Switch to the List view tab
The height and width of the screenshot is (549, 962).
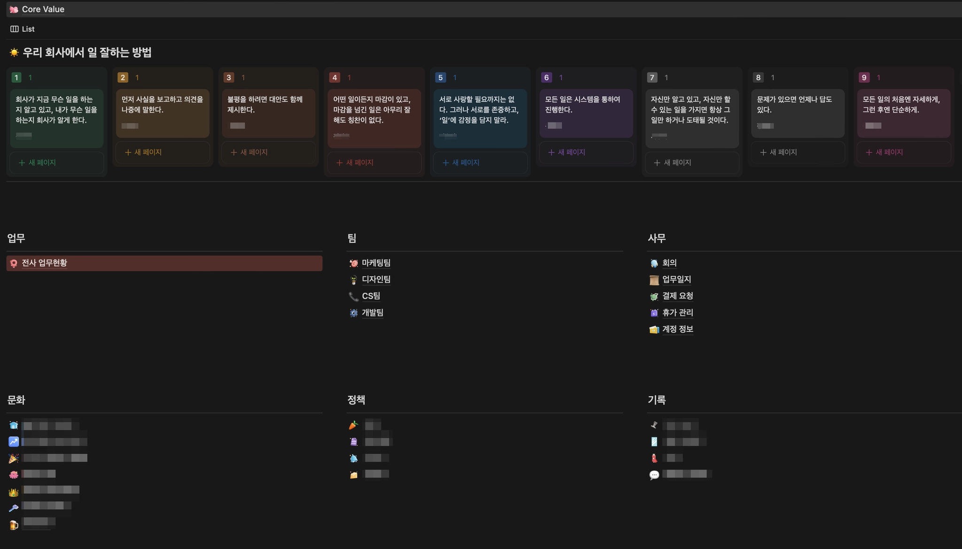pyautogui.click(x=28, y=29)
